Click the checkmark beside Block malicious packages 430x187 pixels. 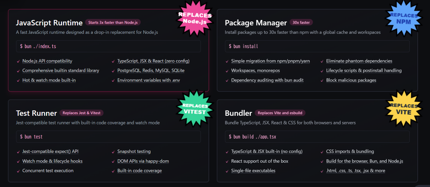(322, 80)
